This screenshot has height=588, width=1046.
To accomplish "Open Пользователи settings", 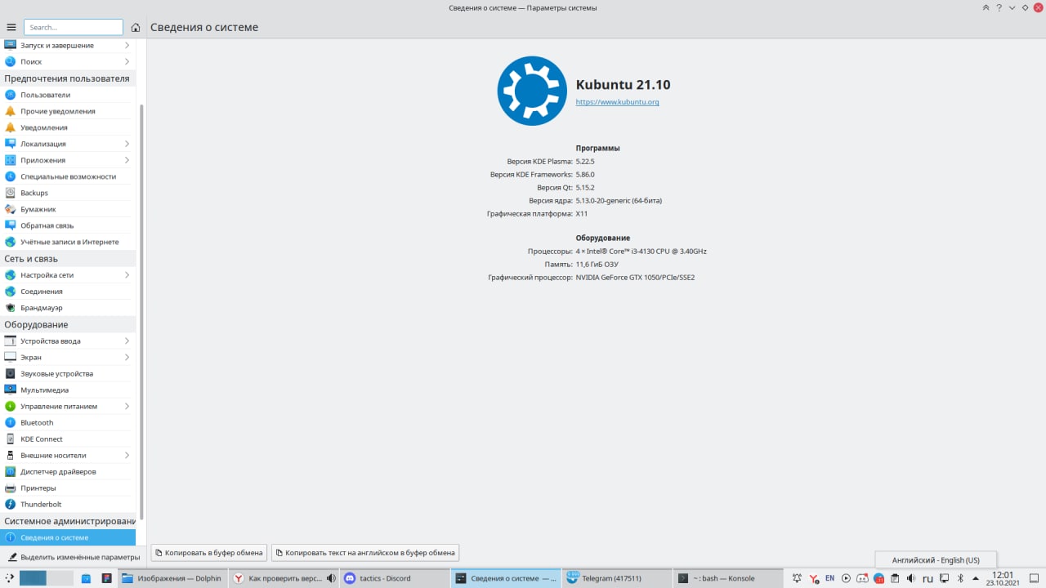I will (x=68, y=95).
